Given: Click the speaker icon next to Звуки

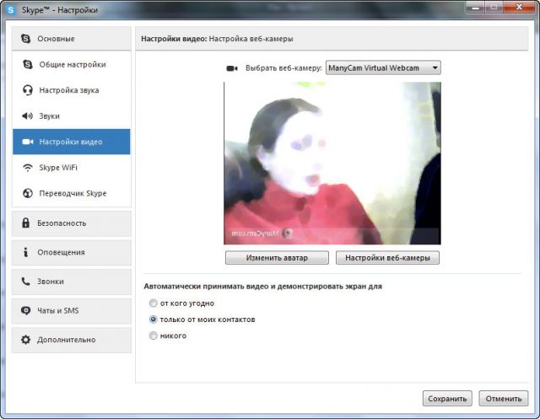Looking at the screenshot, I should click(x=28, y=116).
